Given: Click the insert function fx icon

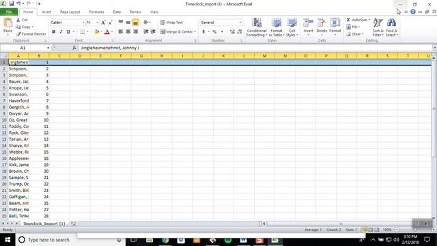Looking at the screenshot, I should point(74,48).
